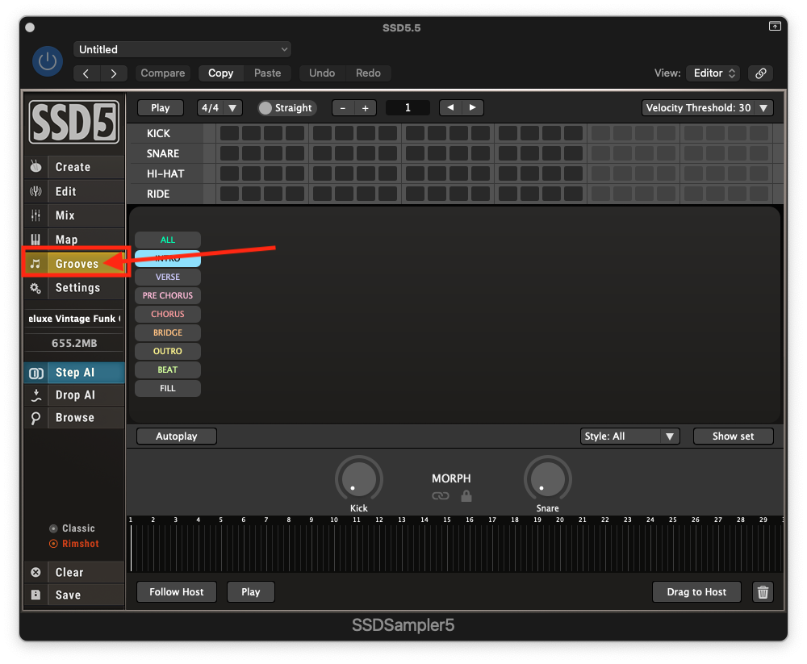Step to previous pattern with left triangle
The width and height of the screenshot is (807, 664).
450,107
